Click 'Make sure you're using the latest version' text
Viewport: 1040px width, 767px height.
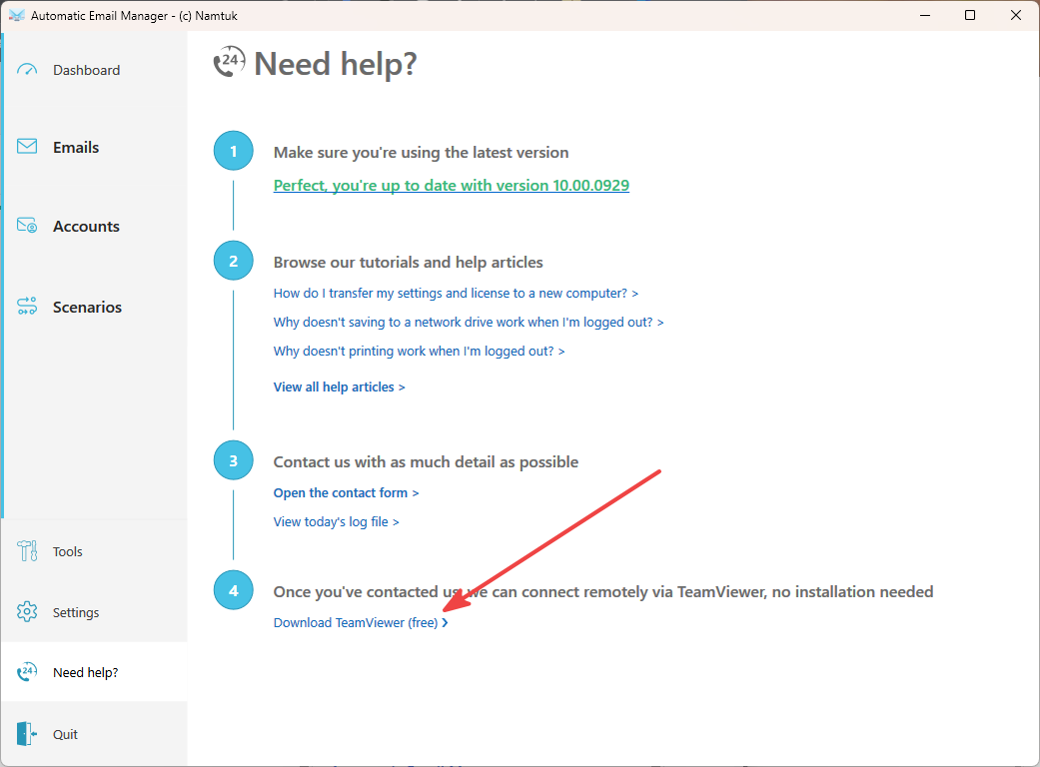[x=422, y=153]
